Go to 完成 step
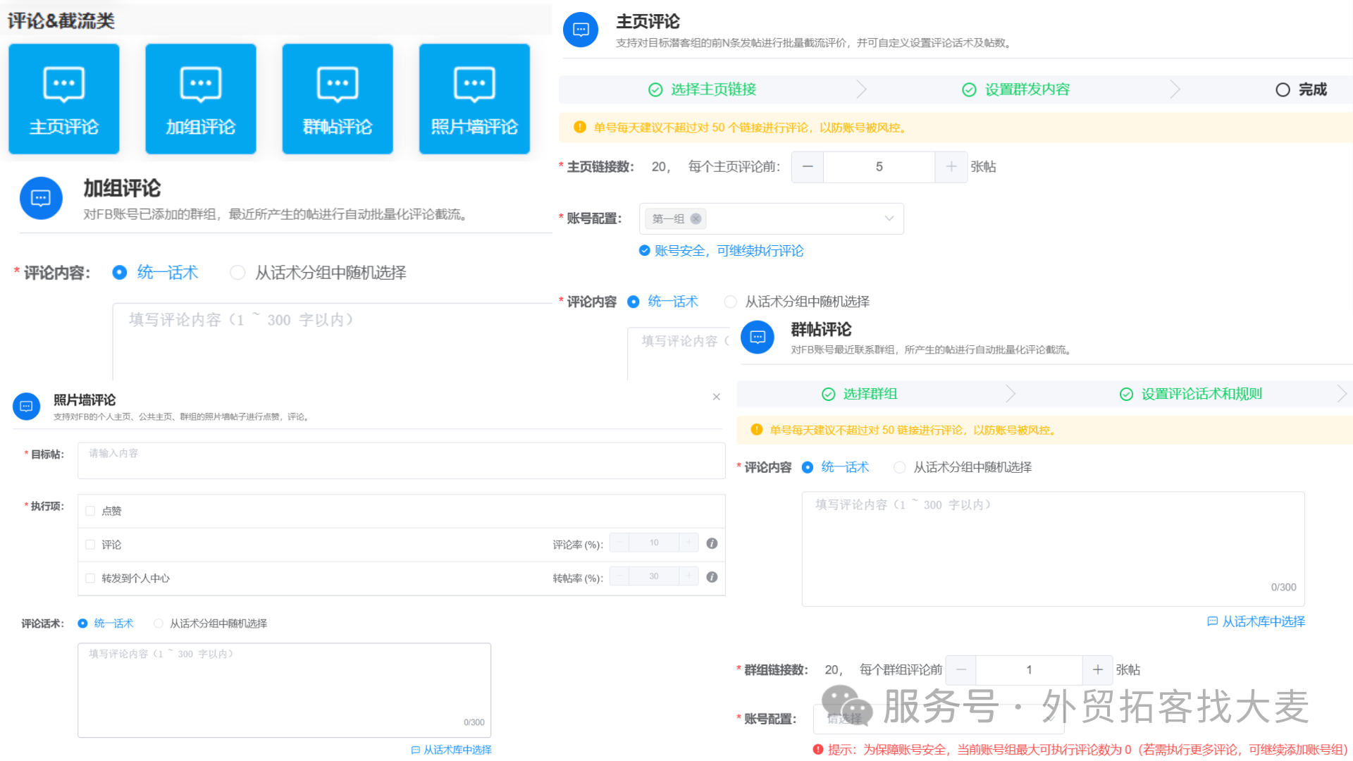 [x=1313, y=89]
